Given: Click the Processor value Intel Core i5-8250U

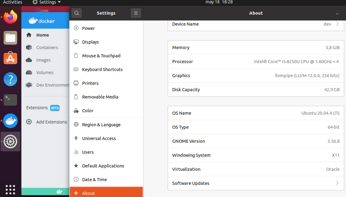Looking at the screenshot, I should (x=296, y=61).
